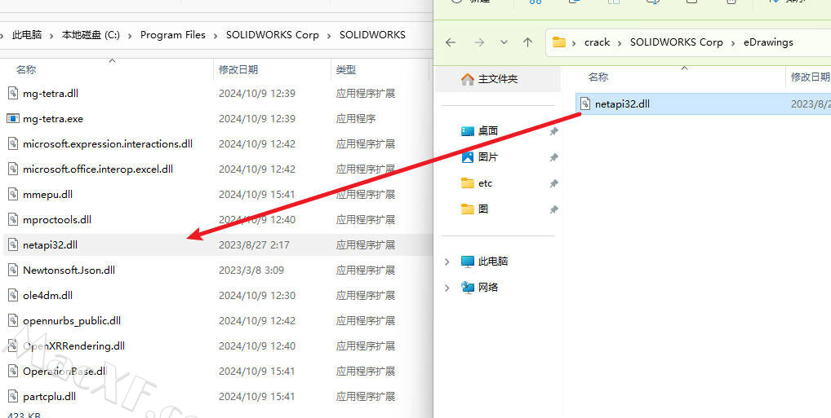Image resolution: width=831 pixels, height=418 pixels.
Task: Click the forward arrow navigation button
Action: (x=479, y=42)
